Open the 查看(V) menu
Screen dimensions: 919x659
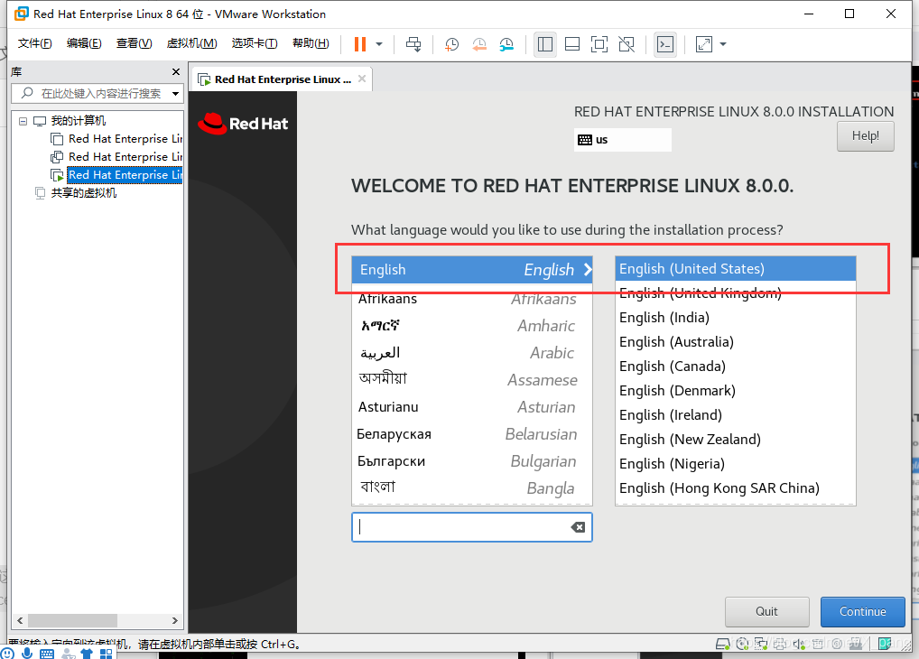pos(134,43)
